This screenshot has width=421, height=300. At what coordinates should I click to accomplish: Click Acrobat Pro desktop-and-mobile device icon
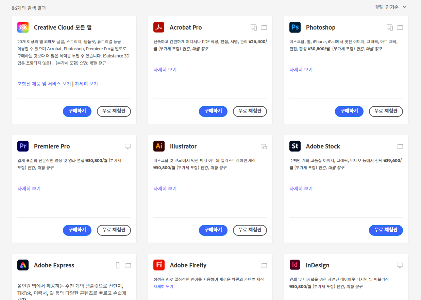(254, 28)
